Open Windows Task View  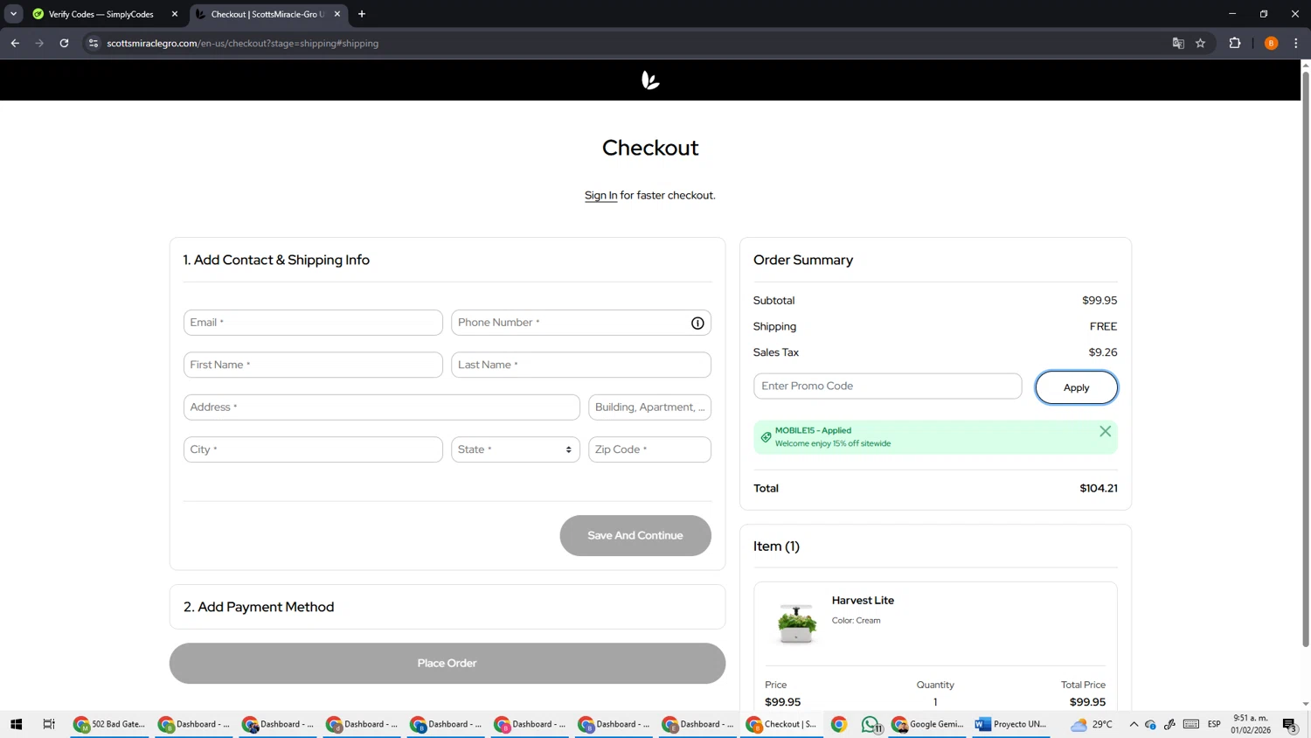49,724
